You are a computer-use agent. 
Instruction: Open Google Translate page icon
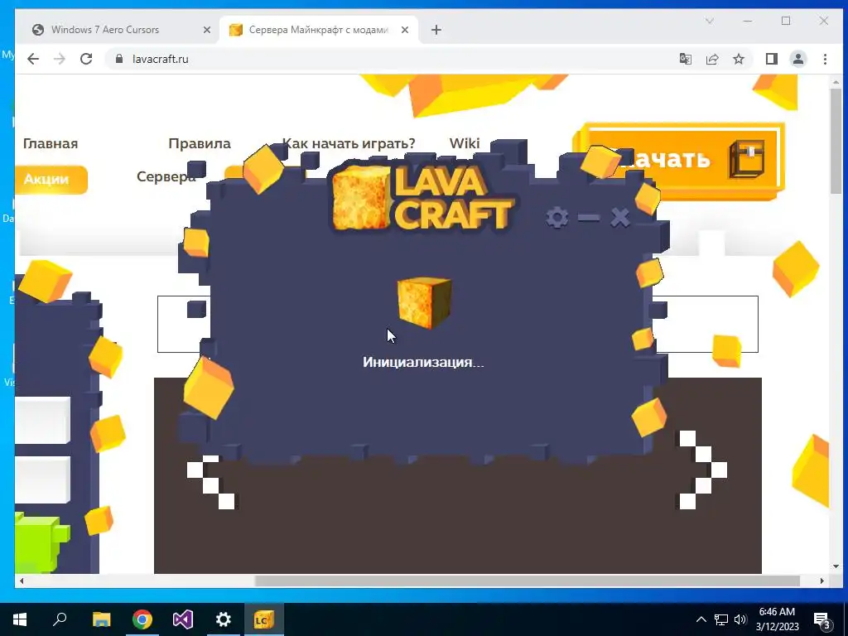pos(685,59)
